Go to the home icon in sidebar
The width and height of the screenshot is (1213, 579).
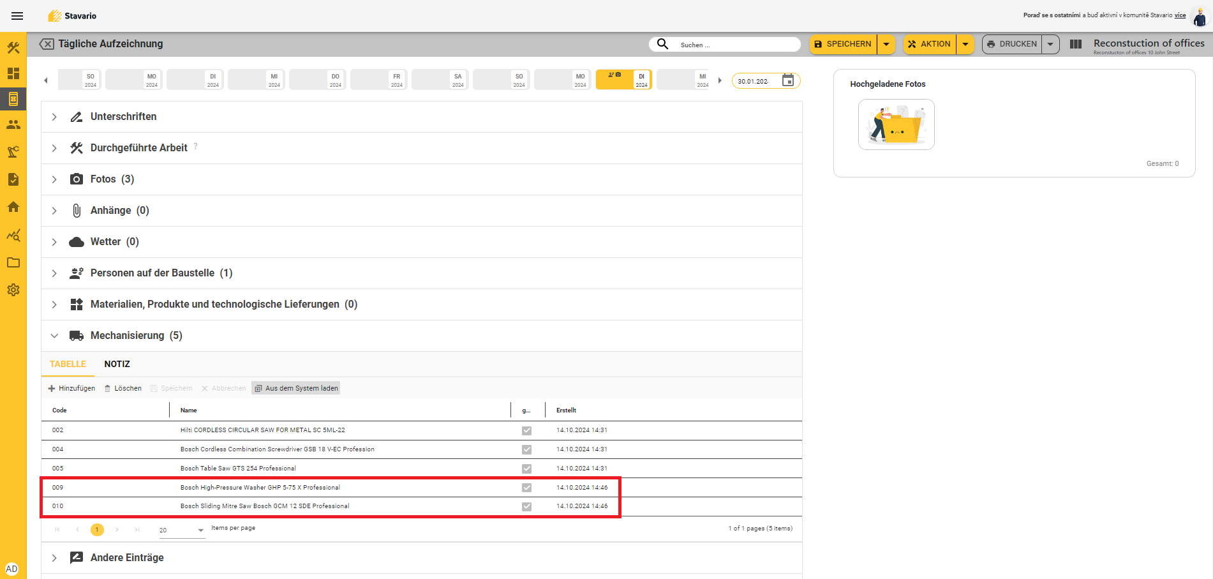[13, 207]
